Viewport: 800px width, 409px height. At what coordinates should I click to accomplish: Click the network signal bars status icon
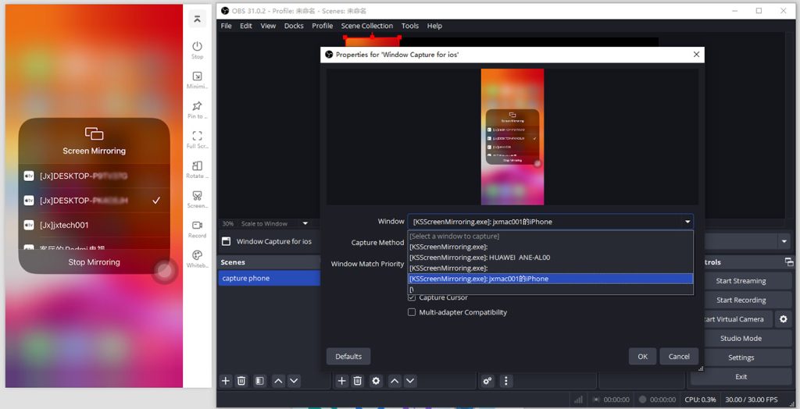pyautogui.click(x=579, y=400)
